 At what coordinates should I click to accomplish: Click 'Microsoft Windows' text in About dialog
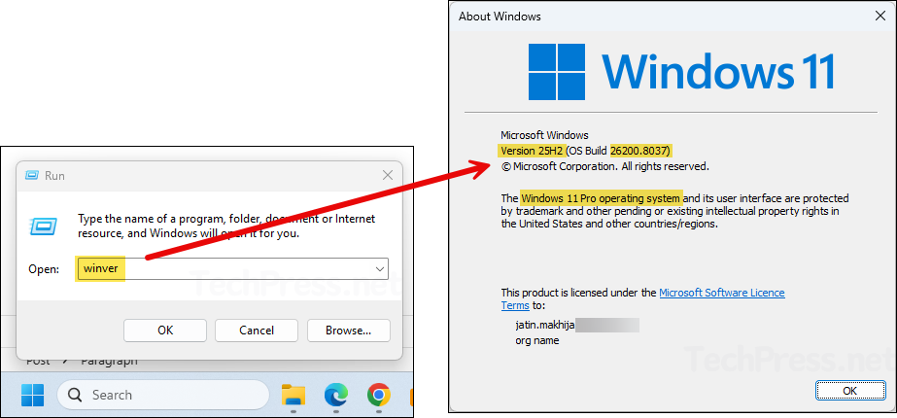click(x=544, y=136)
